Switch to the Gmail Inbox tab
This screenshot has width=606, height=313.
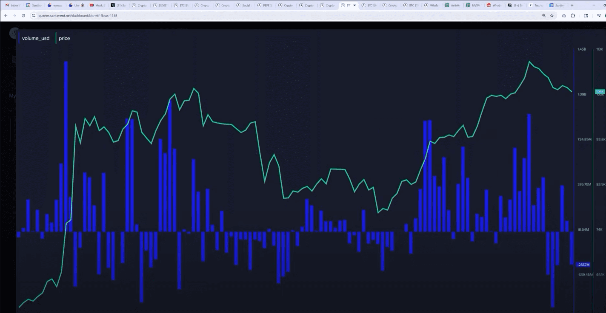point(12,6)
